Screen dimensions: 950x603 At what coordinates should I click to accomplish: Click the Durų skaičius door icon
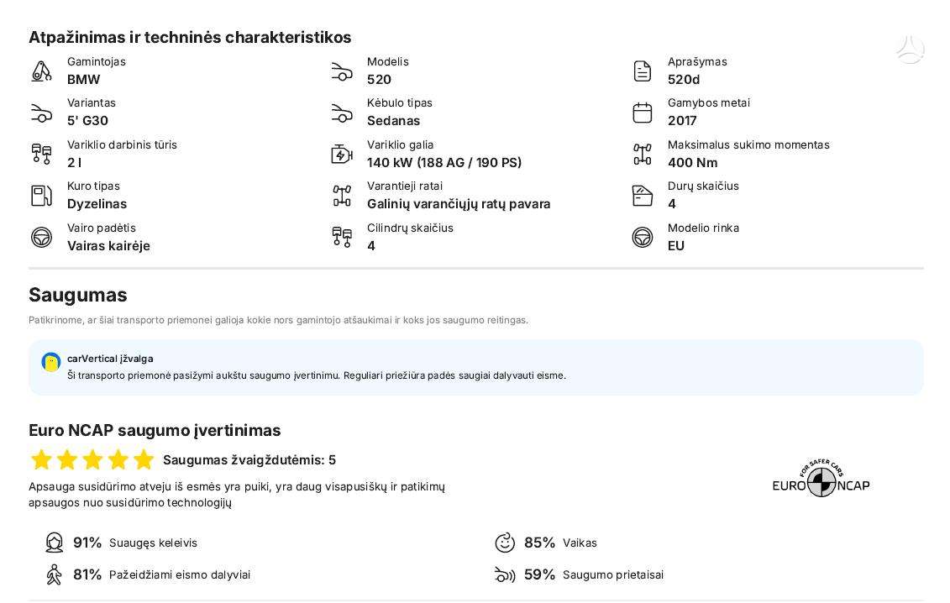643,196
